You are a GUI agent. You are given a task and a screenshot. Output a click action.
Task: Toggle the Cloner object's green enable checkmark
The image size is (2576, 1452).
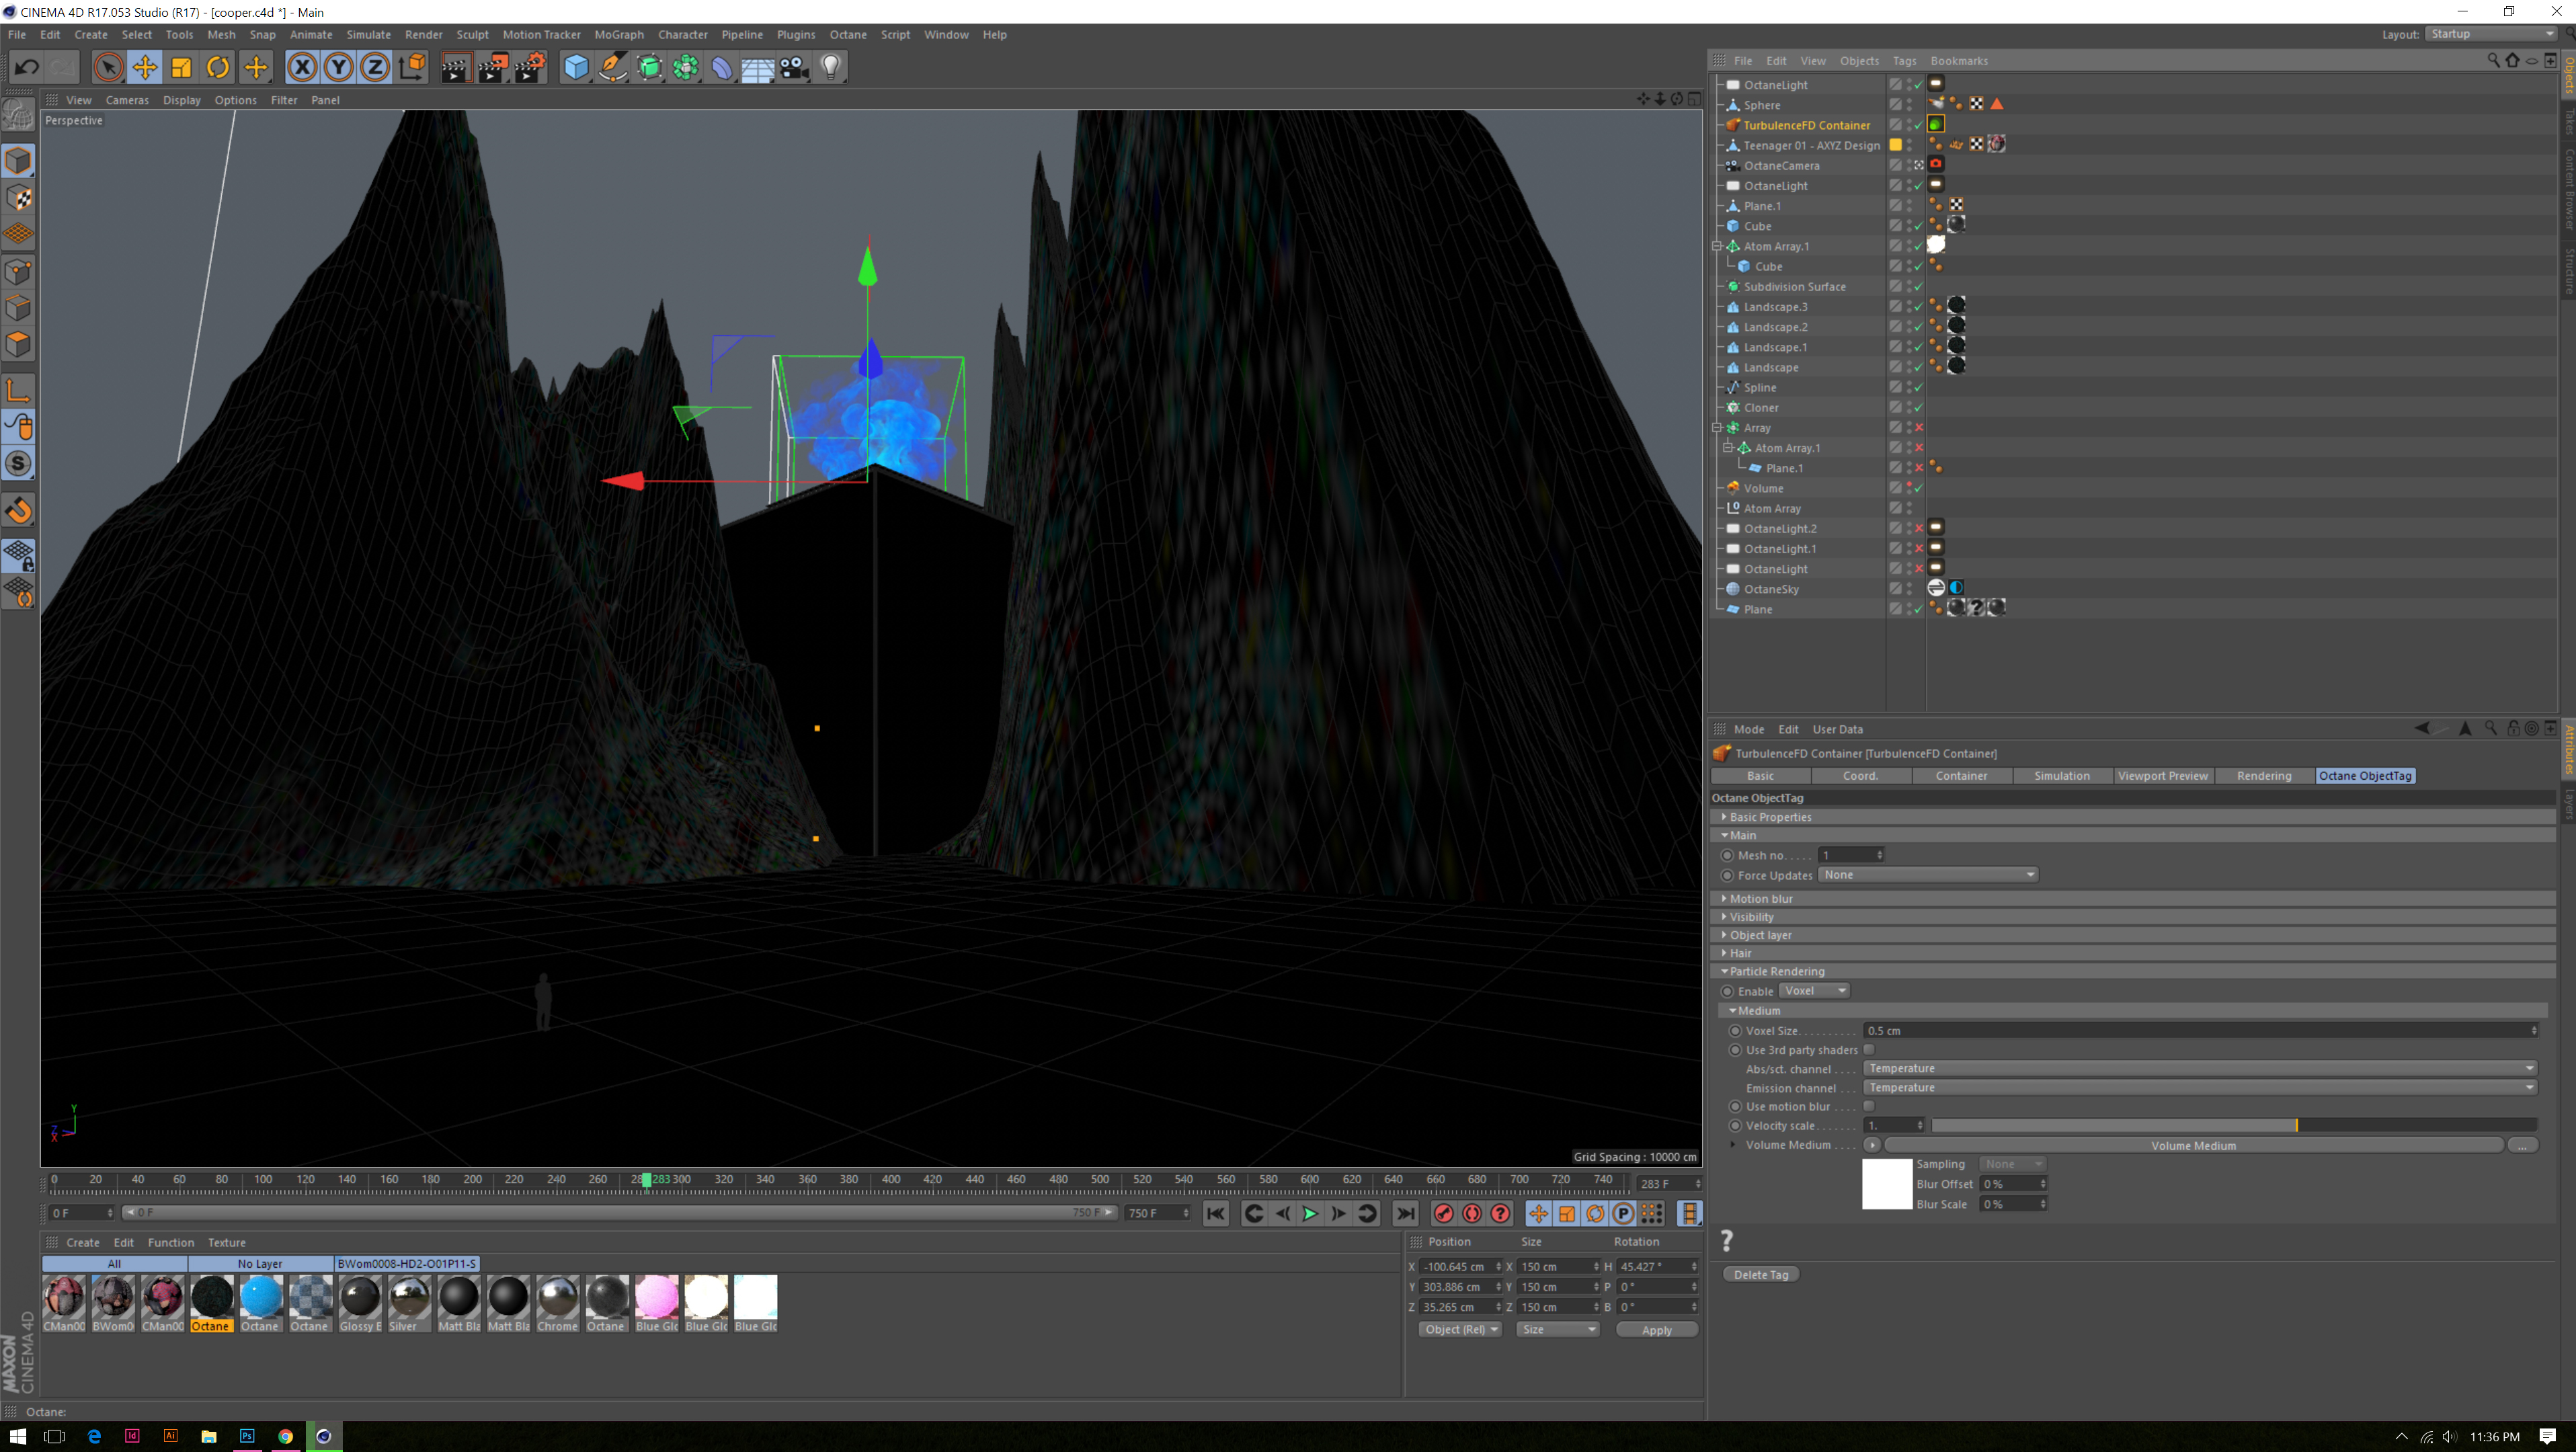point(1918,408)
